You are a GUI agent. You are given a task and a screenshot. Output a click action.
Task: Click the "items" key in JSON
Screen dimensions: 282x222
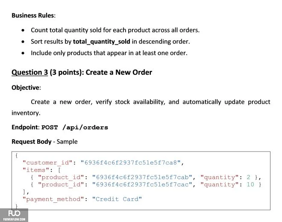(x=36, y=170)
